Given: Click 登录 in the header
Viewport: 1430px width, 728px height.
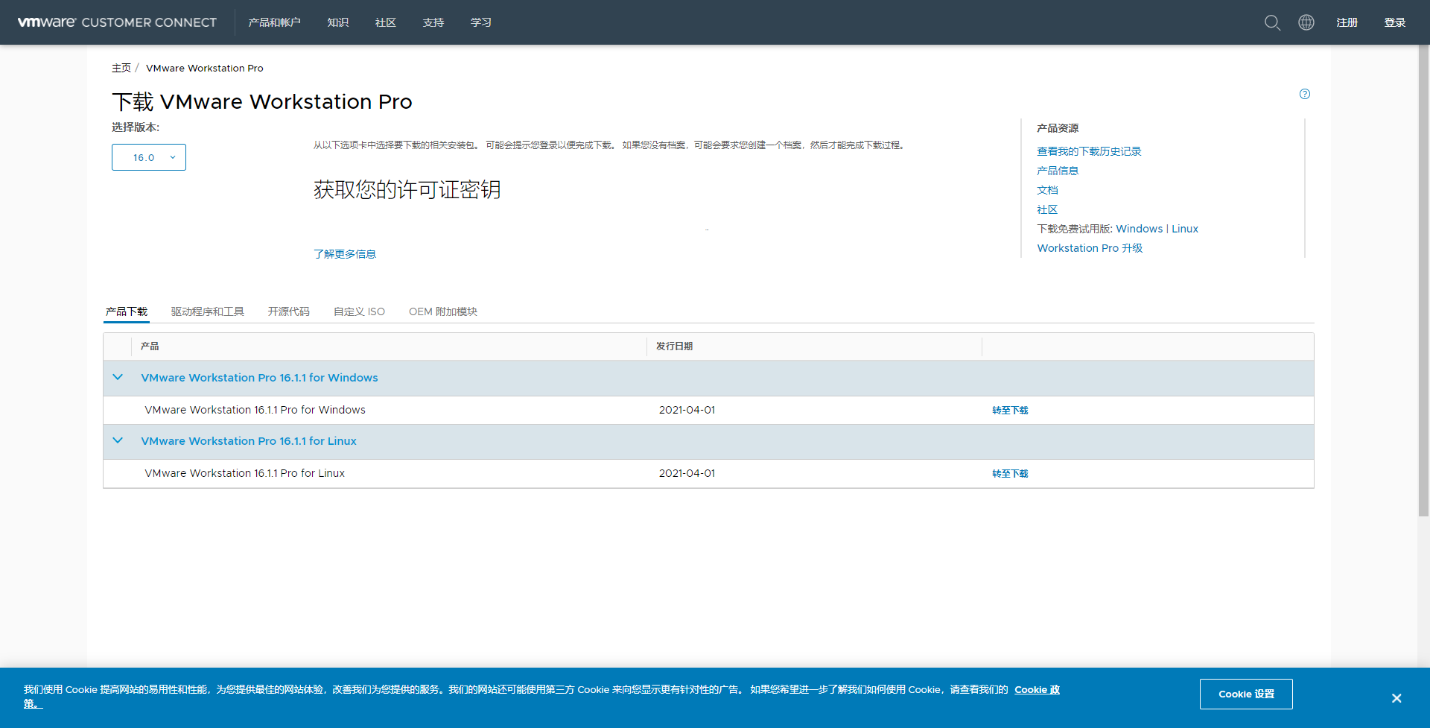Looking at the screenshot, I should tap(1395, 22).
